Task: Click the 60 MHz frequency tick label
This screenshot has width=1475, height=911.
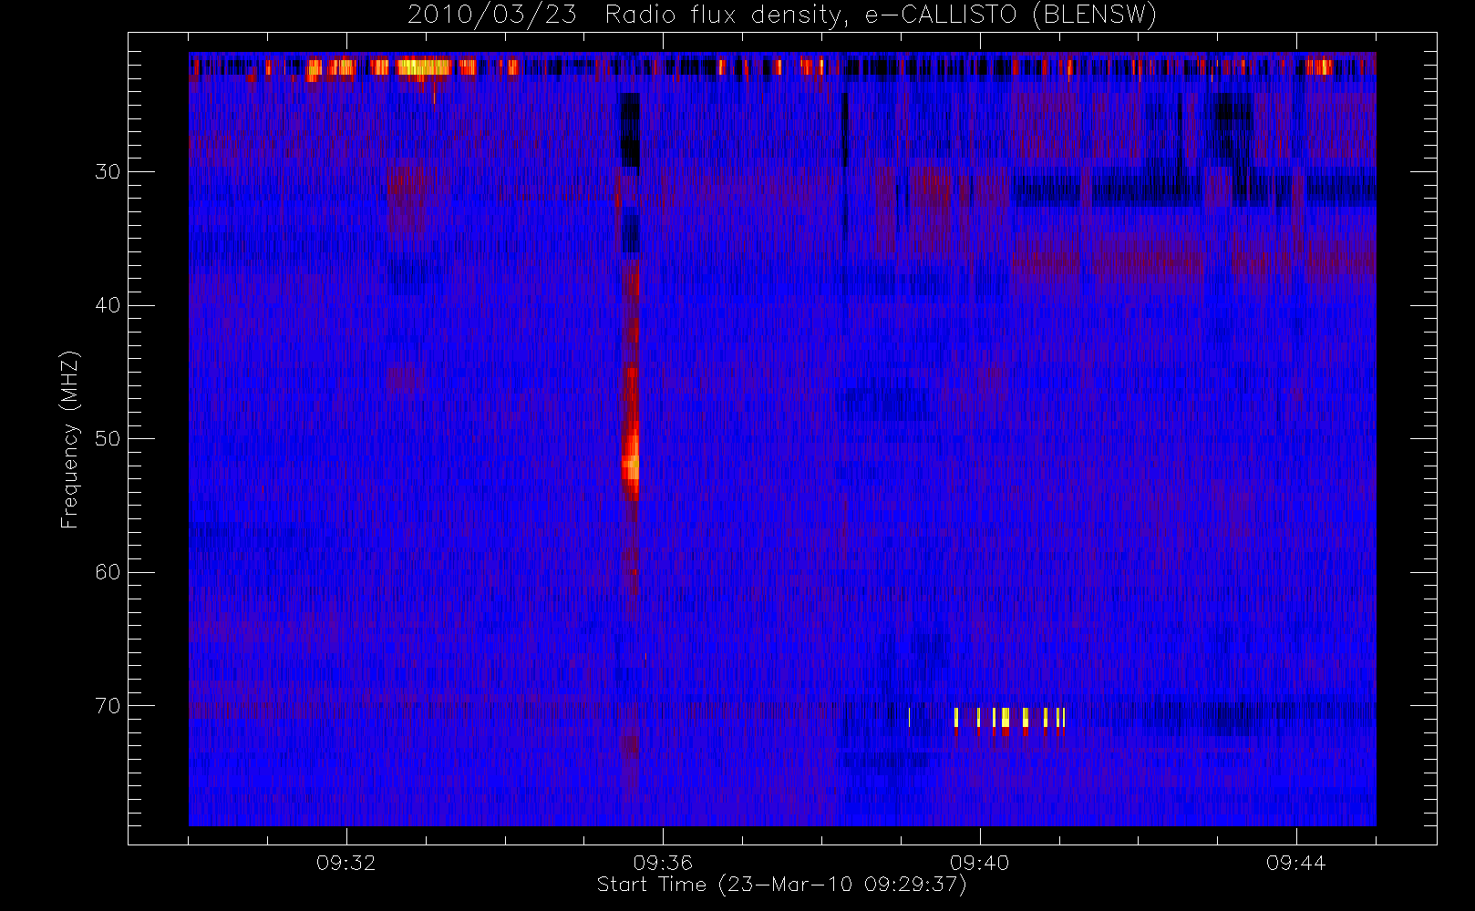Action: coord(108,572)
